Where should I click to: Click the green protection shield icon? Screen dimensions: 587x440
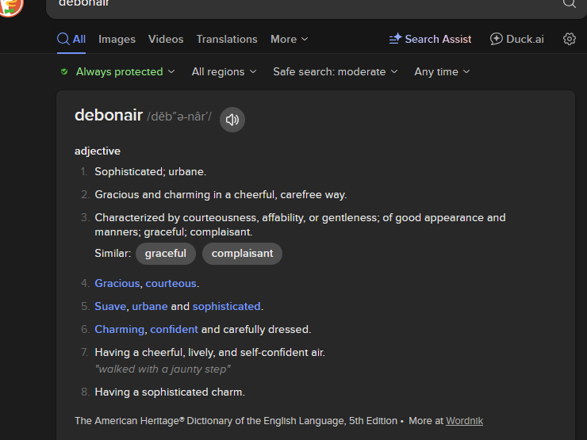[x=64, y=71]
